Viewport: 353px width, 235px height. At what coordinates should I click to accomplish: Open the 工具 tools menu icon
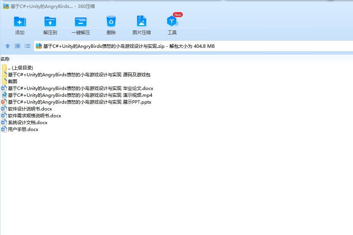(x=172, y=21)
